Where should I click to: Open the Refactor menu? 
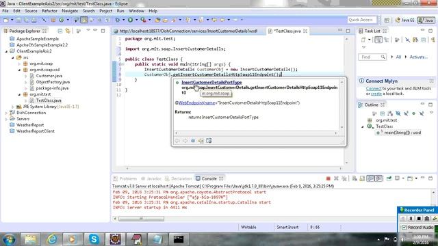[x=49, y=11]
